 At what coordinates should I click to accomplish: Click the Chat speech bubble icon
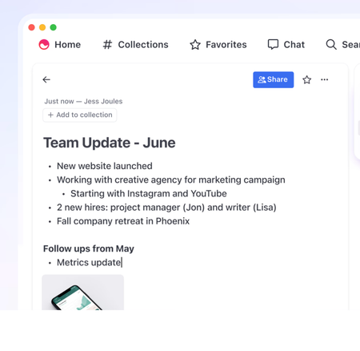point(273,44)
